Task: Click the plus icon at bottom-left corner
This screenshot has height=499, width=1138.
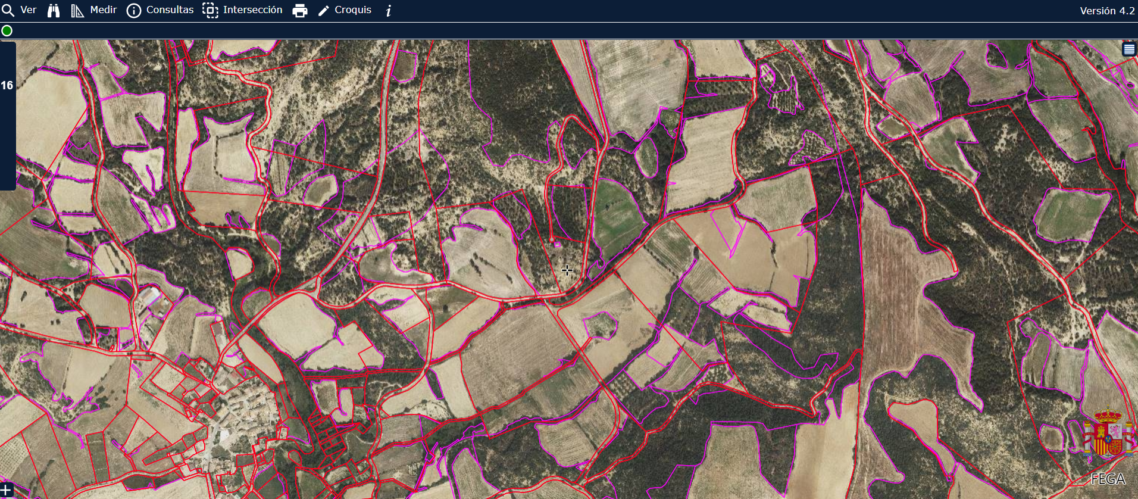Action: (6, 490)
